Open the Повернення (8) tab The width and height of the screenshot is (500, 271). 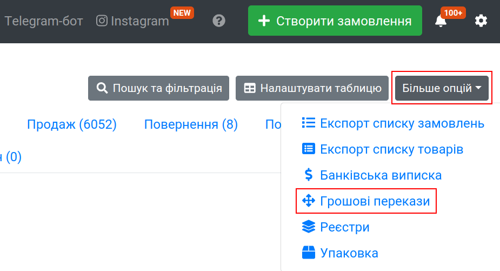point(191,124)
